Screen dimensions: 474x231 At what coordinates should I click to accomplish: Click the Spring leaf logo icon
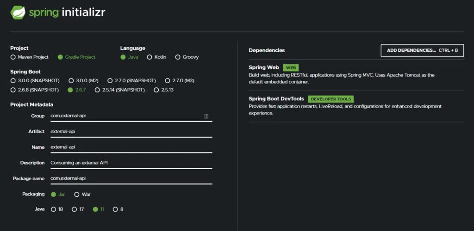tap(18, 12)
